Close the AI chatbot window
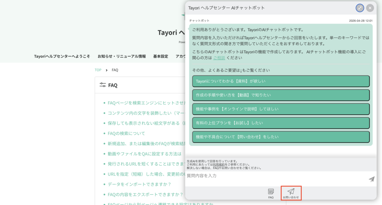Viewport: 382px width, 205px height. click(x=370, y=8)
